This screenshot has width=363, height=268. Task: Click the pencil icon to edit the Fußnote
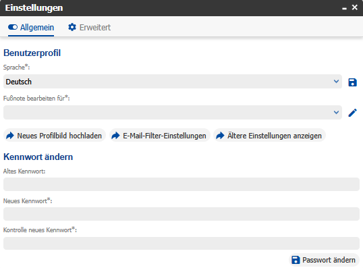coord(353,113)
